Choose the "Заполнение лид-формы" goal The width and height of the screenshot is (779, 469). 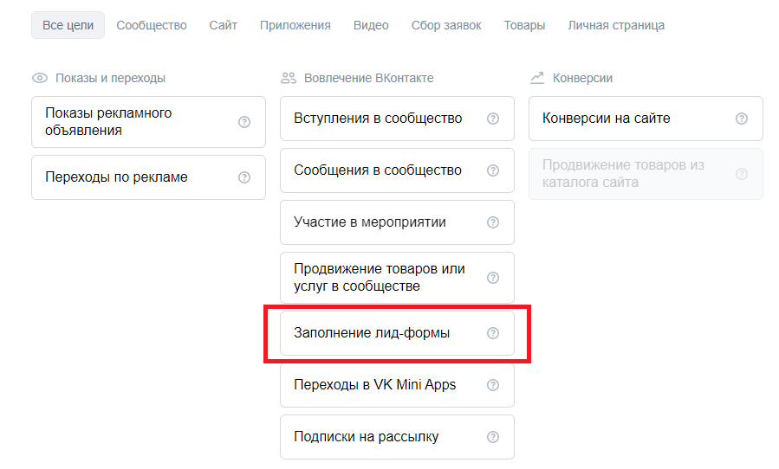click(373, 333)
